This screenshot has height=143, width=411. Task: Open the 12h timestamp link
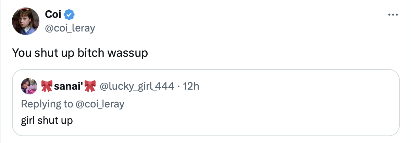pos(191,86)
